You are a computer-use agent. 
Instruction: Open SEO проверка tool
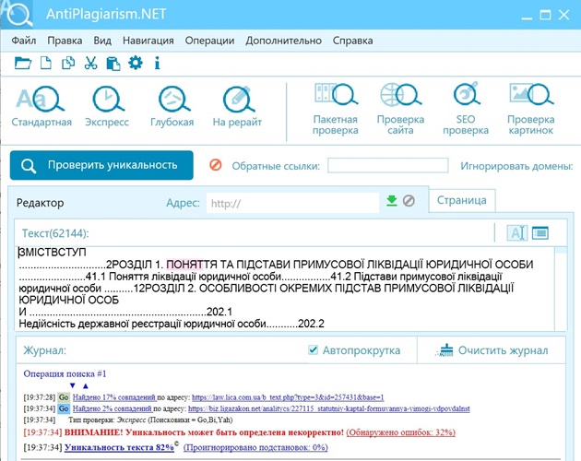coord(466,109)
